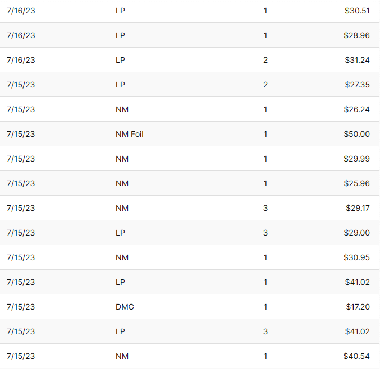Click the $50.00 price
The width and height of the screenshot is (380, 369).
(357, 134)
